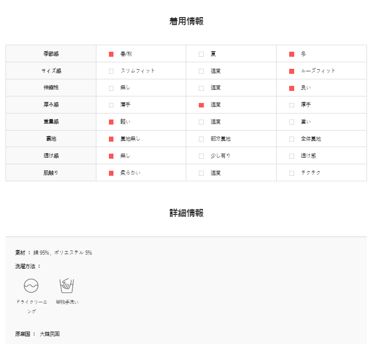Select the 部分裏地 checkbox
The image size is (374, 344).
point(201,139)
